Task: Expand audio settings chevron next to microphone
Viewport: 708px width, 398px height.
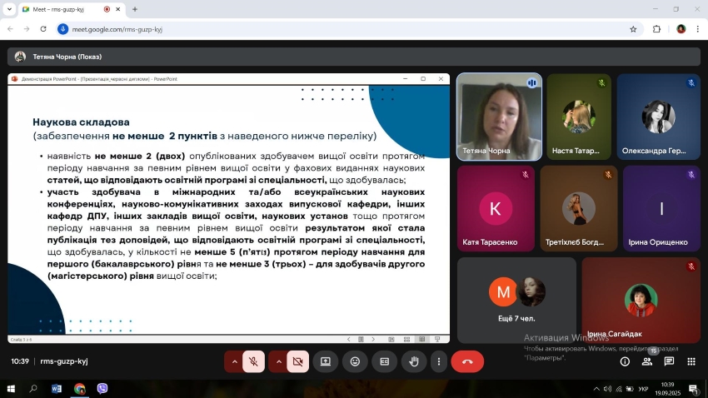Action: (234, 361)
